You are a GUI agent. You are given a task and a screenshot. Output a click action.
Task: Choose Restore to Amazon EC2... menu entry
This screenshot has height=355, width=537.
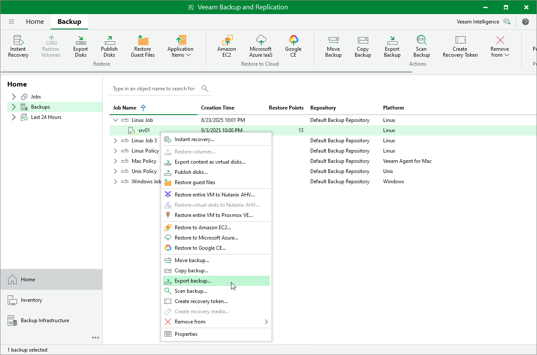click(217, 228)
